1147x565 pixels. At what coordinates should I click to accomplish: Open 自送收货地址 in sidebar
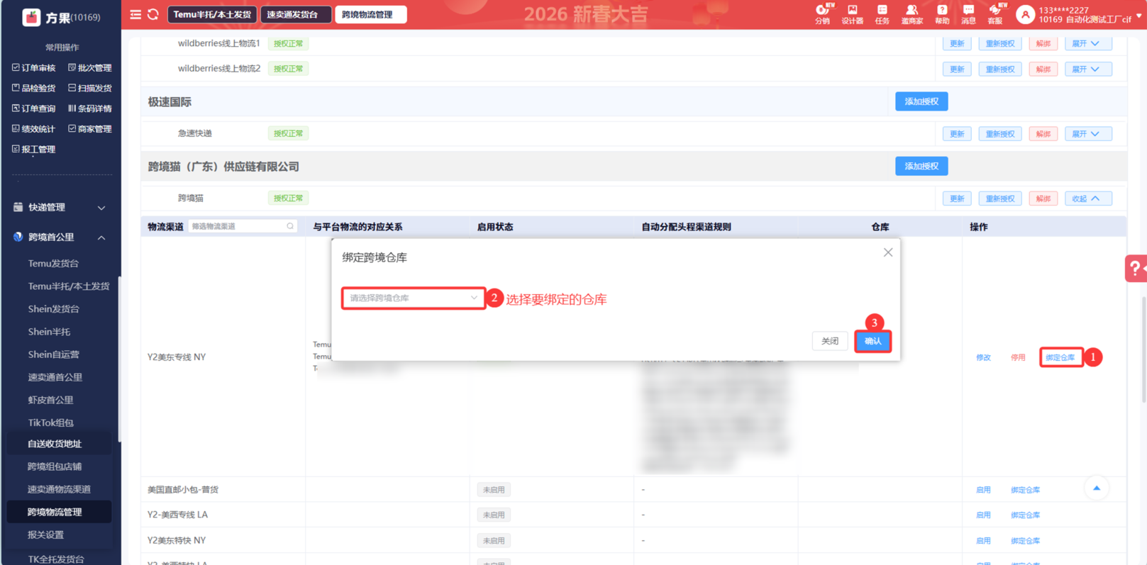click(x=55, y=444)
